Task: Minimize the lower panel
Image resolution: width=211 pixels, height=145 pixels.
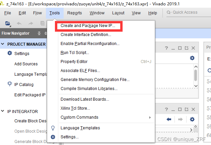Action: pyautogui.click(x=173, y=110)
